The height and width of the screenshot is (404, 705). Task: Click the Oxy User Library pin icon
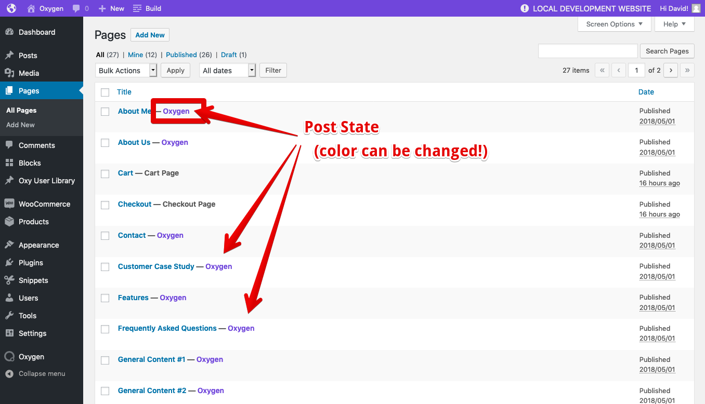[x=9, y=181]
